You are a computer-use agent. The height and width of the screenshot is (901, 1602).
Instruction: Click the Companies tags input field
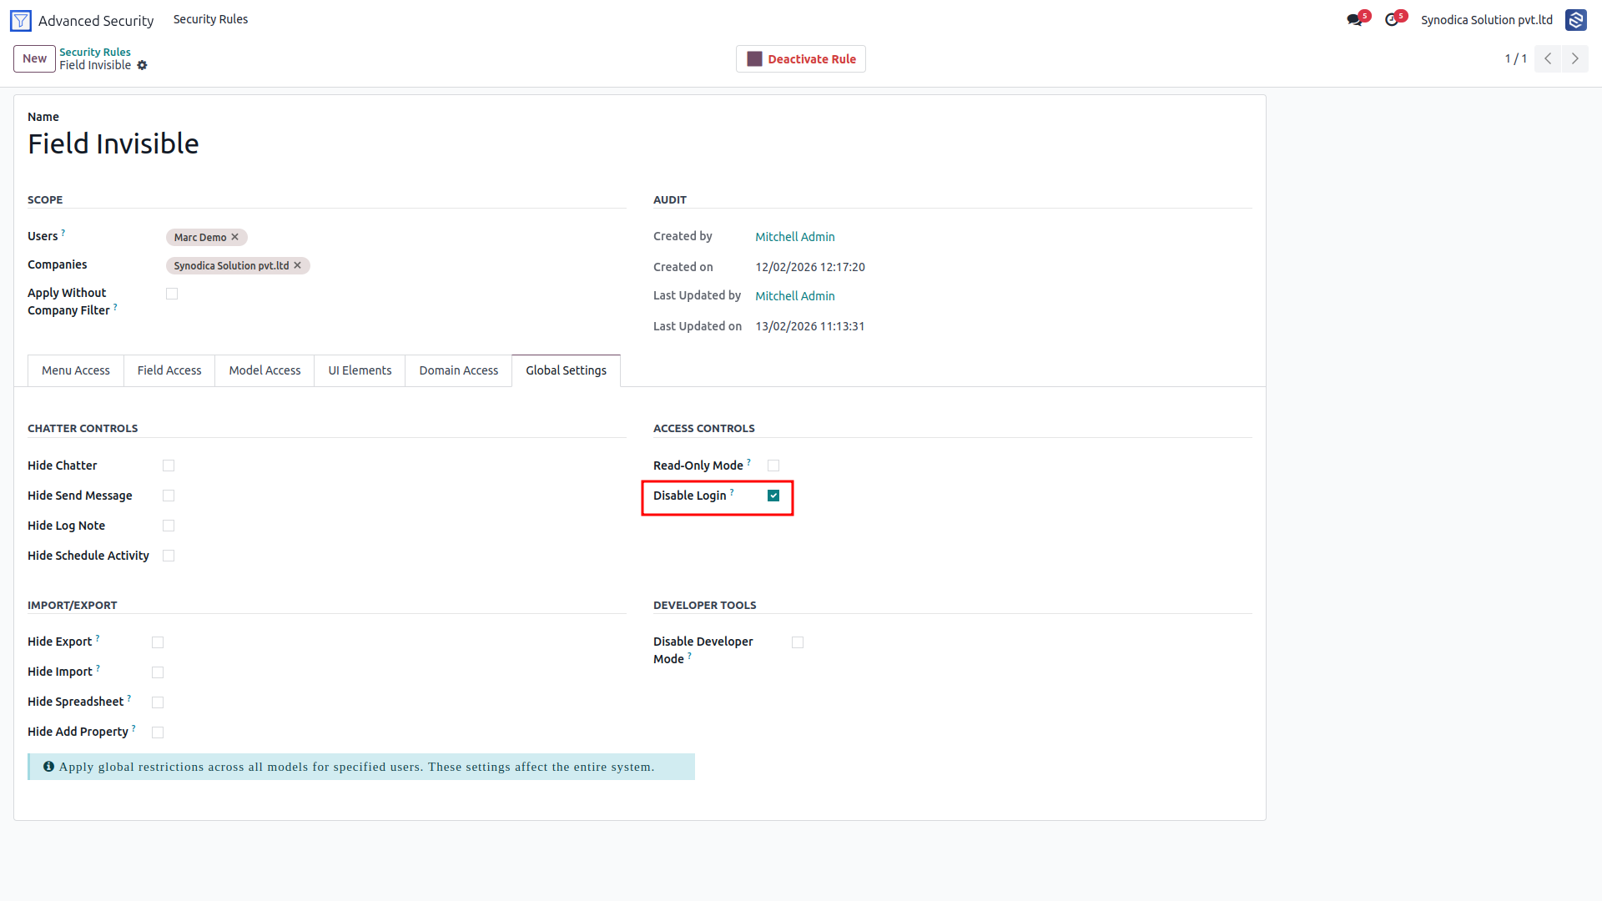[x=395, y=265]
